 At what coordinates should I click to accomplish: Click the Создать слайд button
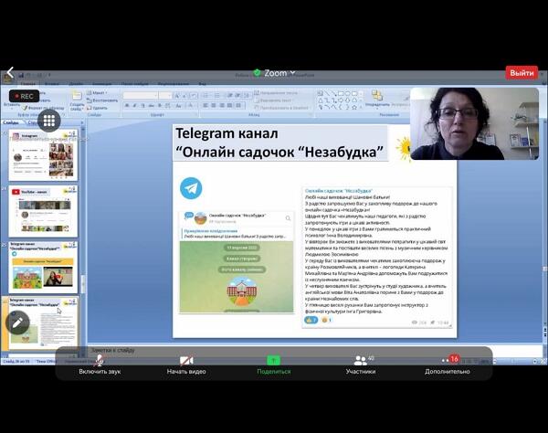(77, 100)
